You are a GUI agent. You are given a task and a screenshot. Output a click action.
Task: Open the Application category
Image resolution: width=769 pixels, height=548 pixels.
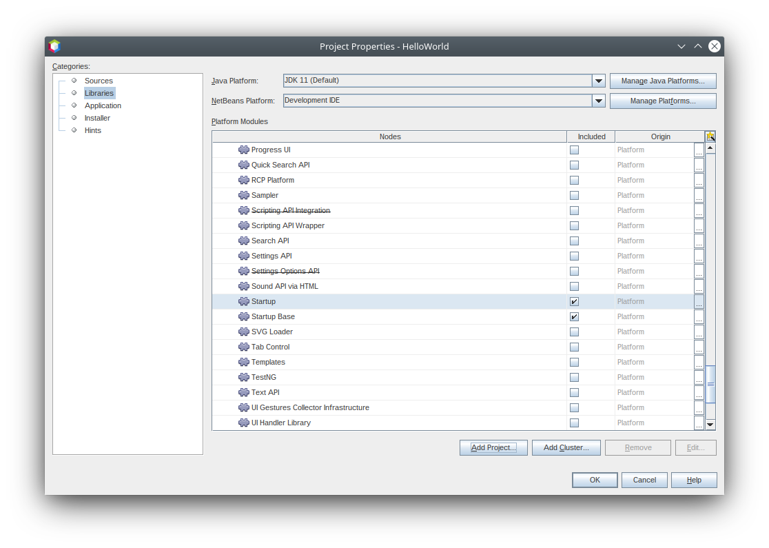(x=103, y=105)
